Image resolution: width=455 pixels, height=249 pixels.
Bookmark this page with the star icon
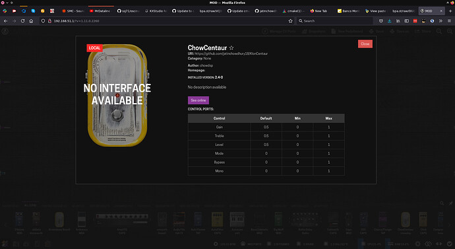click(x=290, y=21)
